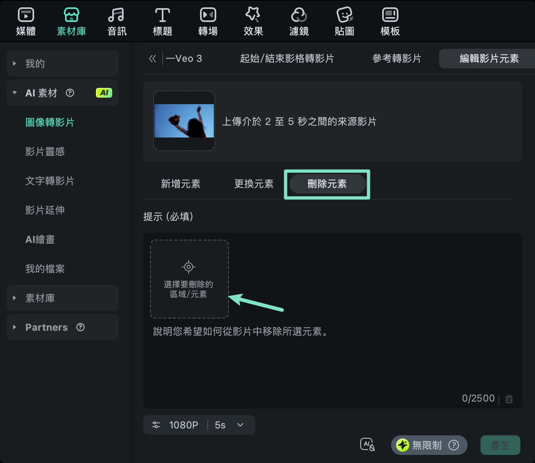Collapse the panel with the double chevron
This screenshot has height=463, width=535.
coord(152,59)
